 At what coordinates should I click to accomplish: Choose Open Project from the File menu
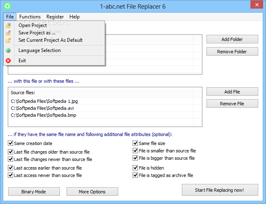[x=54, y=25]
